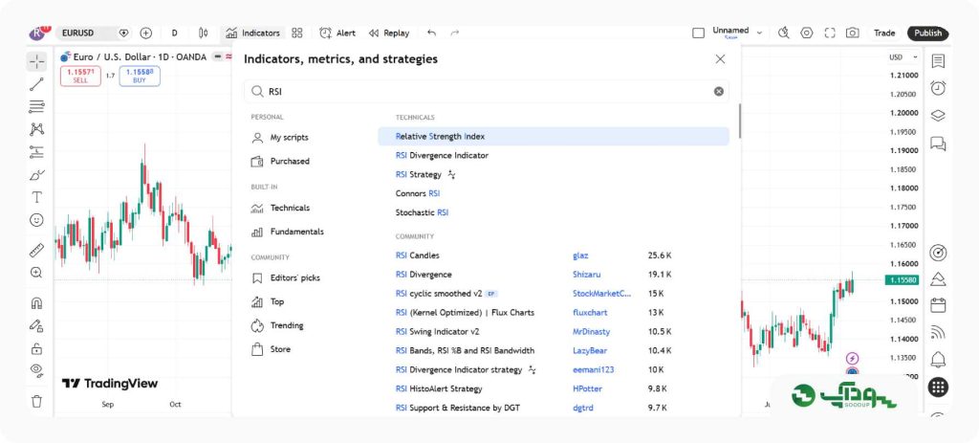Toggle lock all drawing tools
The width and height of the screenshot is (979, 443).
click(37, 348)
